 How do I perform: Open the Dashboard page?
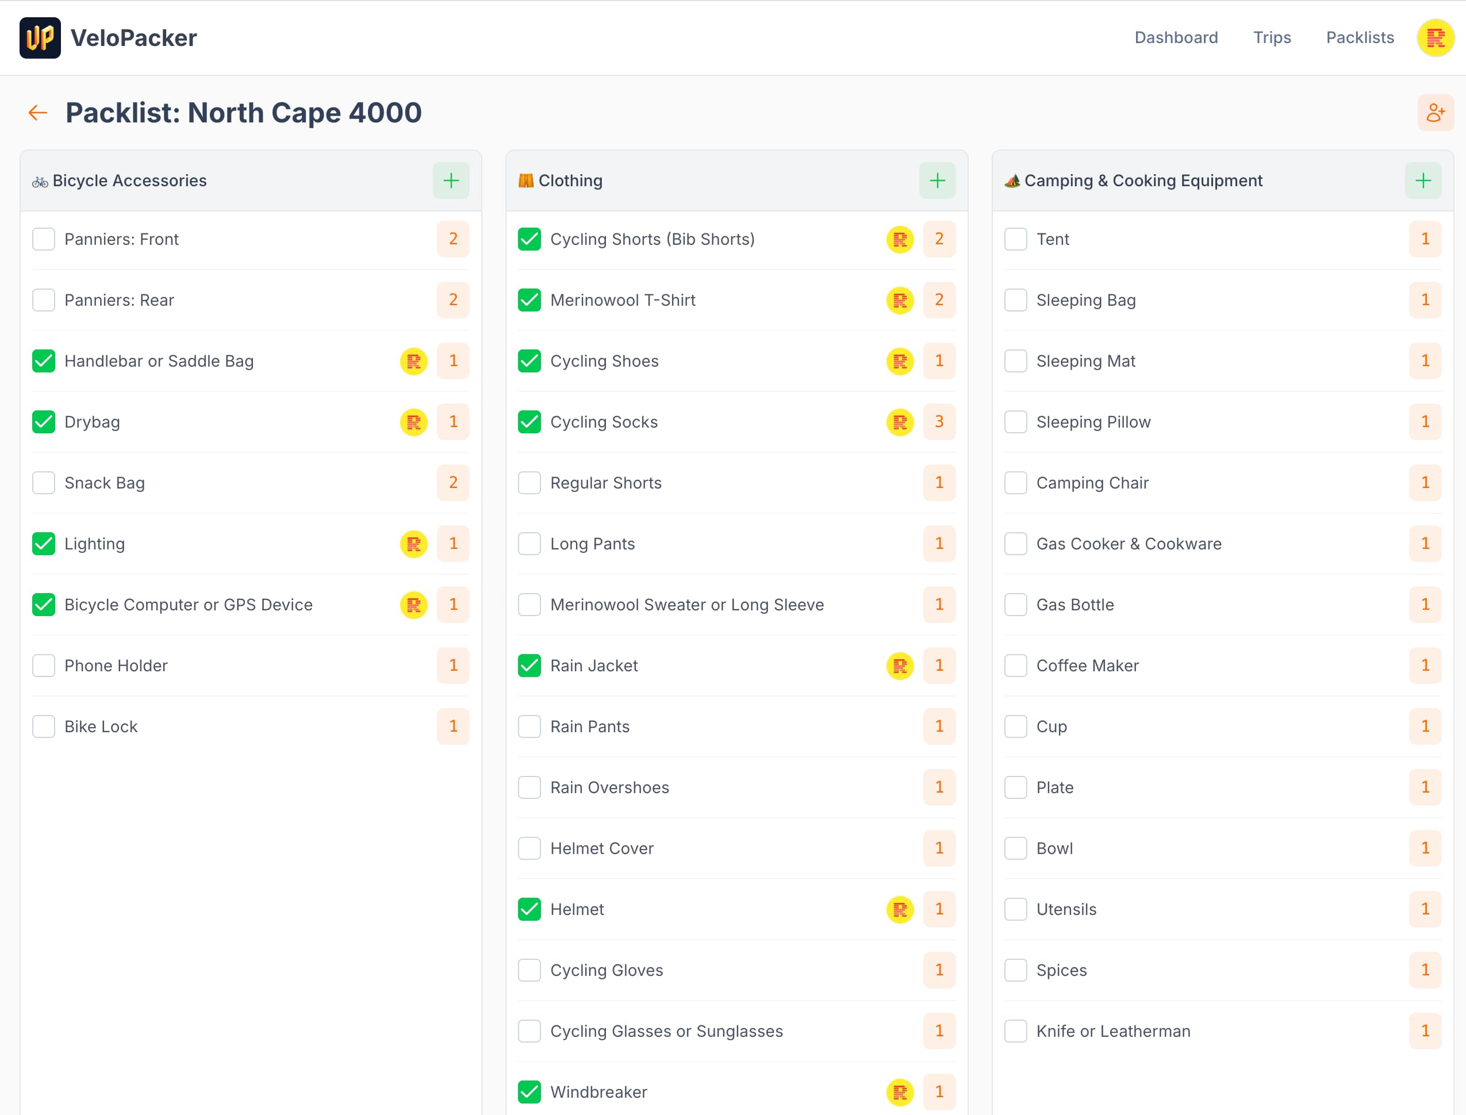click(x=1176, y=38)
